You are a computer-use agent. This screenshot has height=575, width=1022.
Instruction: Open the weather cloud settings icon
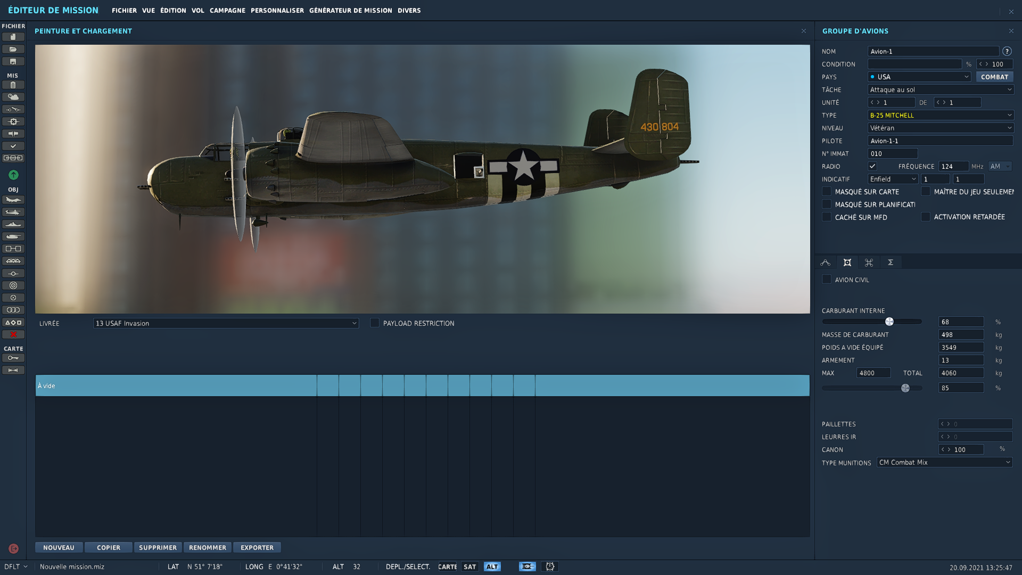13,97
